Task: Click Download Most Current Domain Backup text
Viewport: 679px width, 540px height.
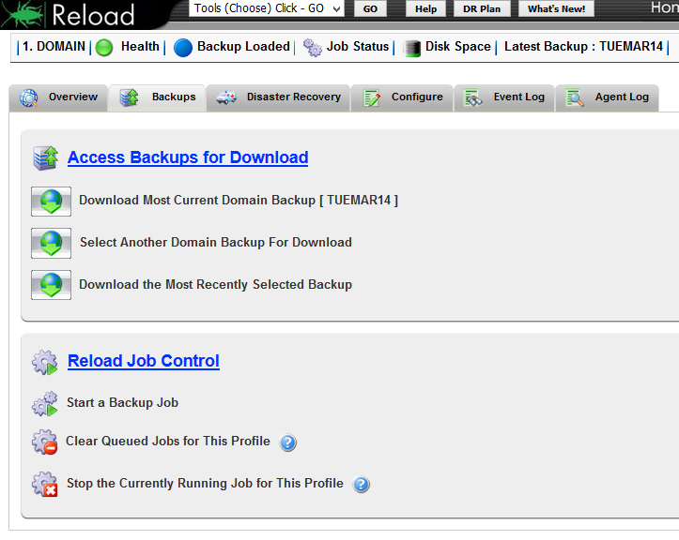Action: pyautogui.click(x=239, y=201)
